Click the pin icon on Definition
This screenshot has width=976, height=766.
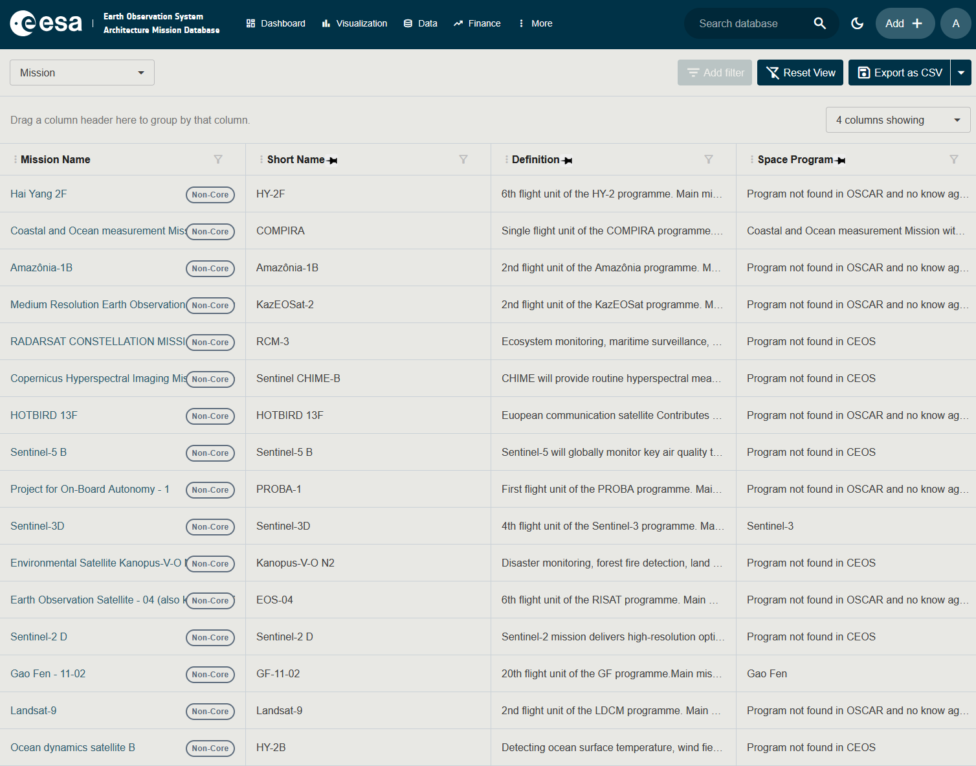pyautogui.click(x=568, y=160)
